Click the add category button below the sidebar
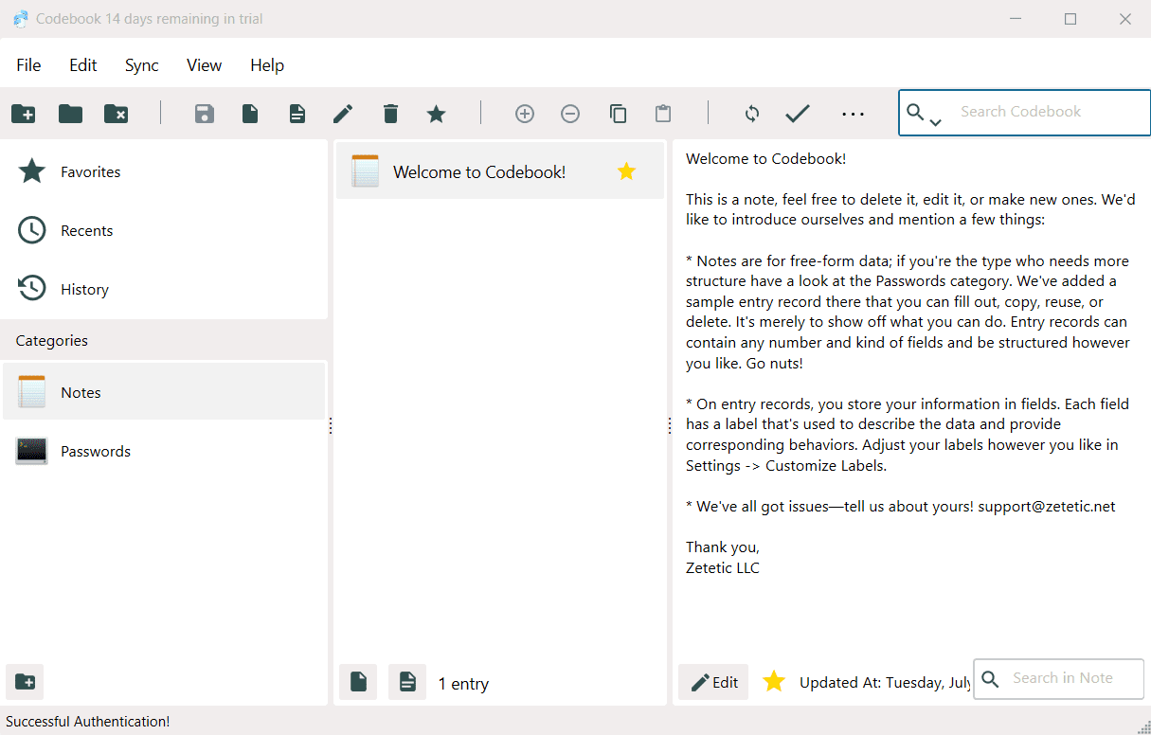The image size is (1151, 735). 25,682
